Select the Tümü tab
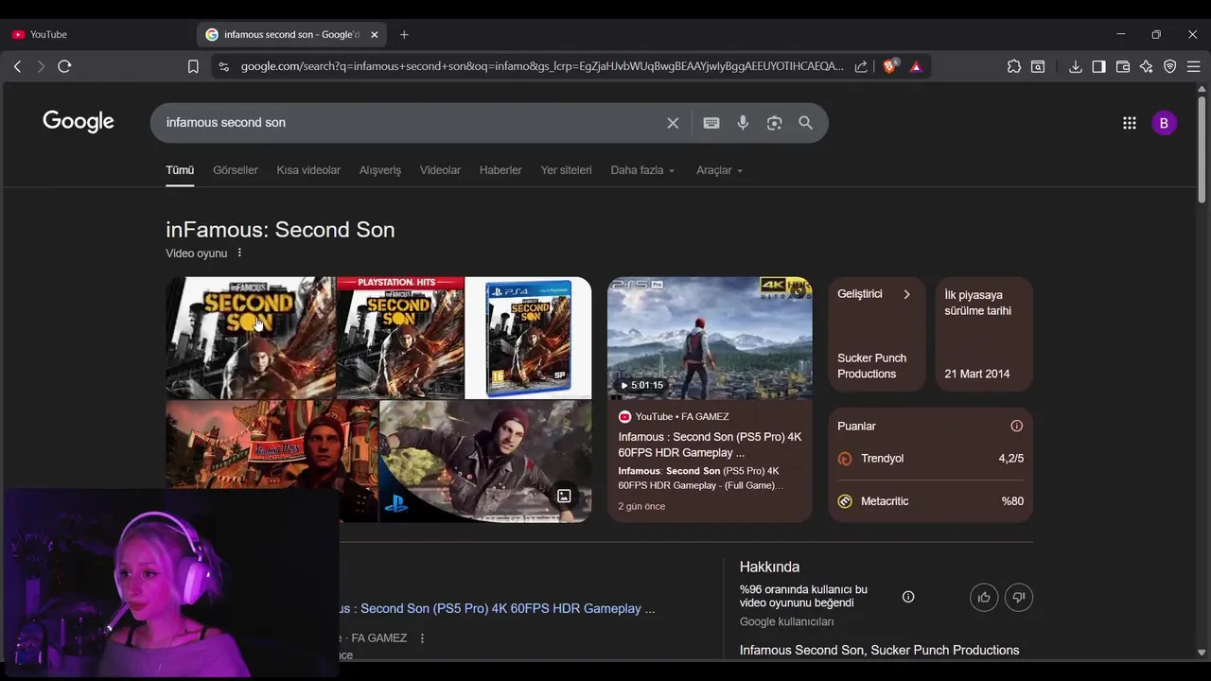The height and width of the screenshot is (681, 1211). click(180, 170)
